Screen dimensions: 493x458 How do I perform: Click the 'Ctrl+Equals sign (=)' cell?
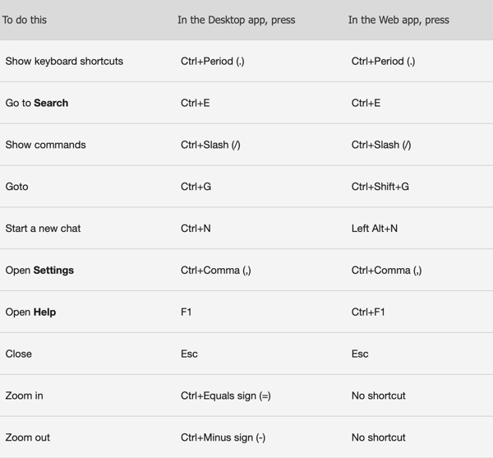[x=225, y=396]
